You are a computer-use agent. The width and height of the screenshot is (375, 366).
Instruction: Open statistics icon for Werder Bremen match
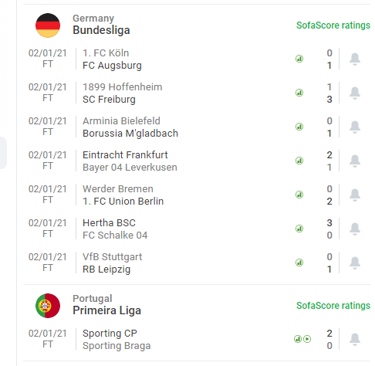(299, 195)
